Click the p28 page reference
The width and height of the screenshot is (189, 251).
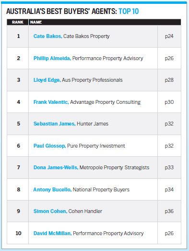point(169,80)
